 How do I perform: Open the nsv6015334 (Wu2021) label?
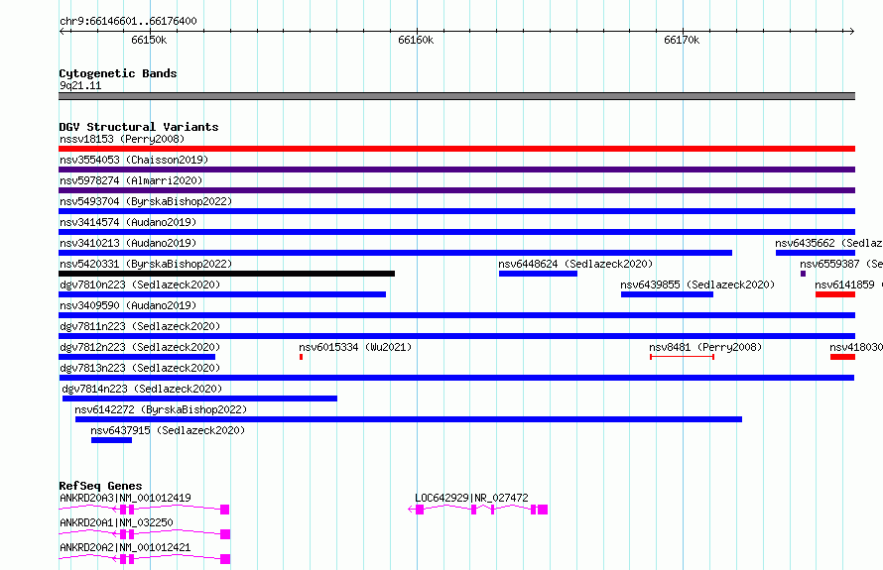355,347
